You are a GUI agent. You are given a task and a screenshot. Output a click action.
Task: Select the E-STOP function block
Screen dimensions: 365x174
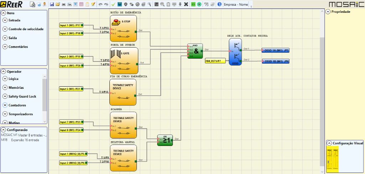click(123, 28)
